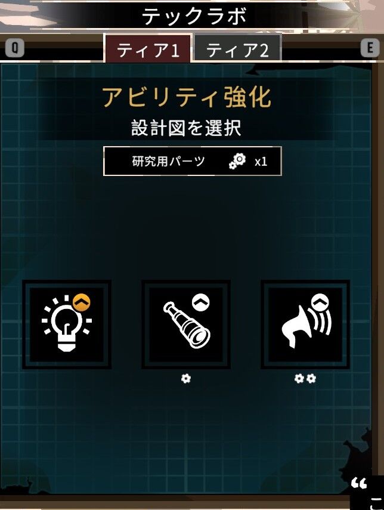Switch to the ティア1 tab
The height and width of the screenshot is (510, 384).
pos(148,49)
